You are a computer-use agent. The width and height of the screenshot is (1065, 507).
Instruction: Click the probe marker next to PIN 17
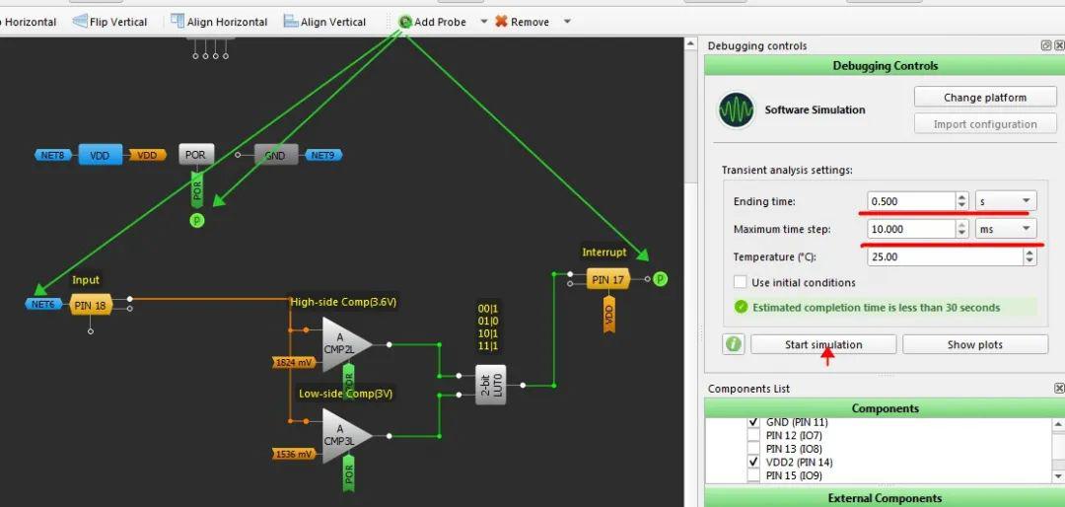[660, 279]
